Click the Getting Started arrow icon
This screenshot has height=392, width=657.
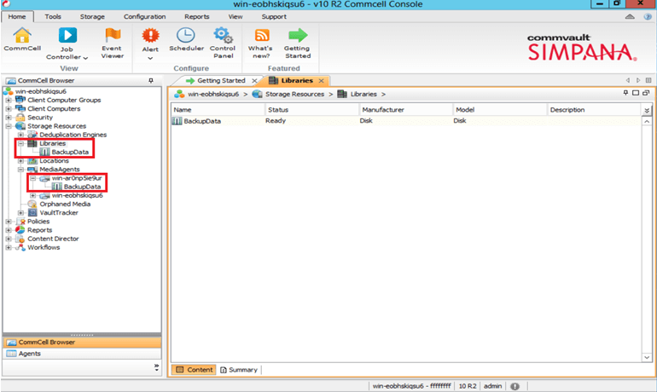click(297, 36)
